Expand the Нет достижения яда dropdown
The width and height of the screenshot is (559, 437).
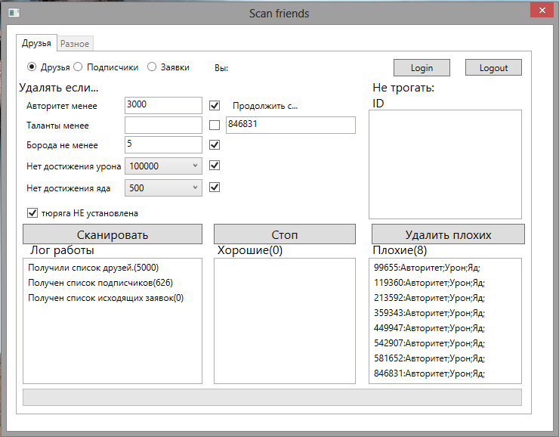pos(163,188)
